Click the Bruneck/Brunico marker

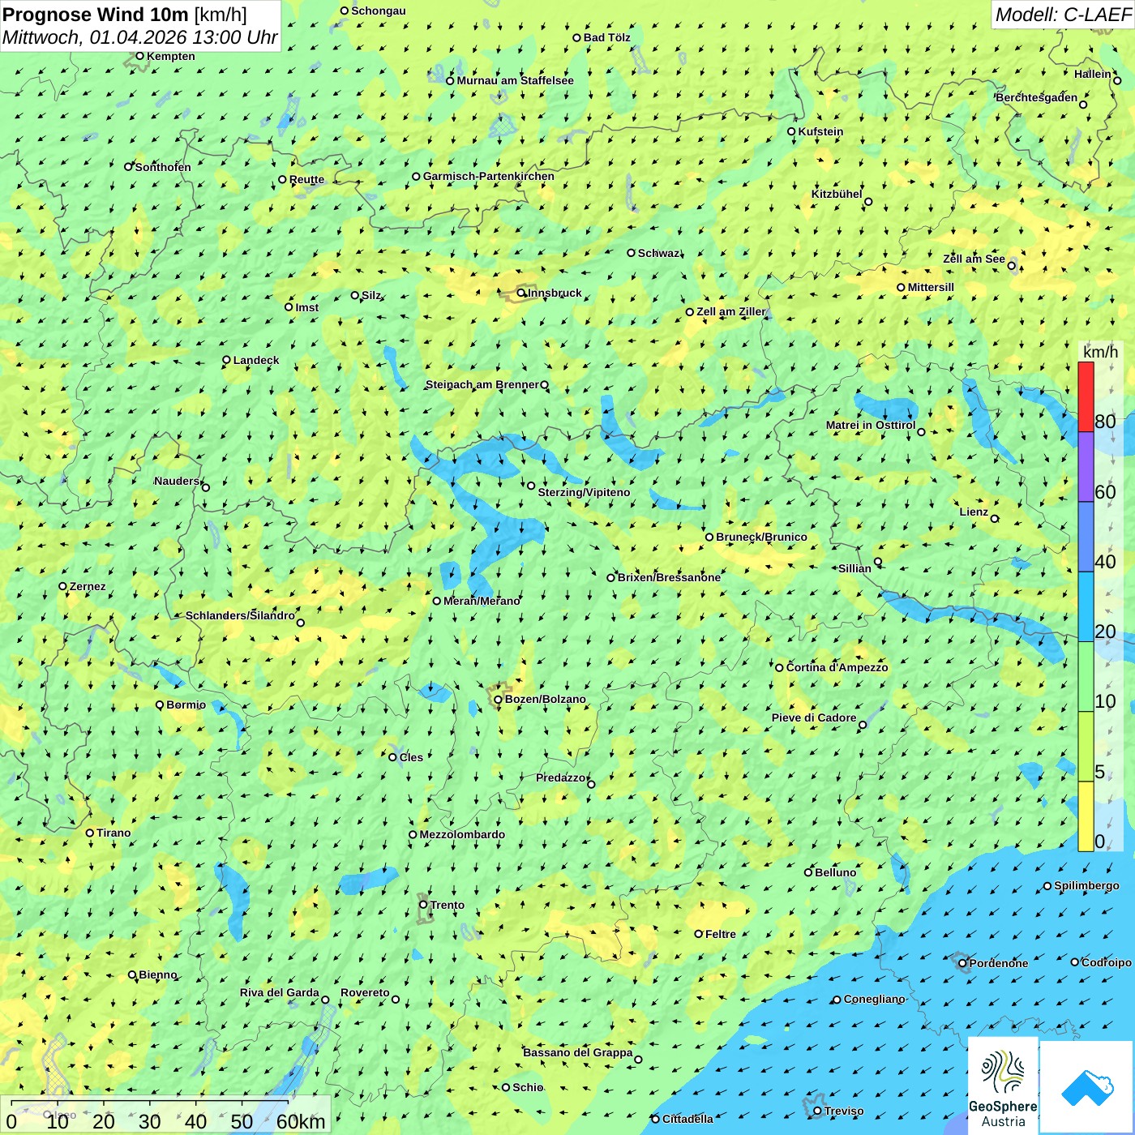(x=709, y=537)
